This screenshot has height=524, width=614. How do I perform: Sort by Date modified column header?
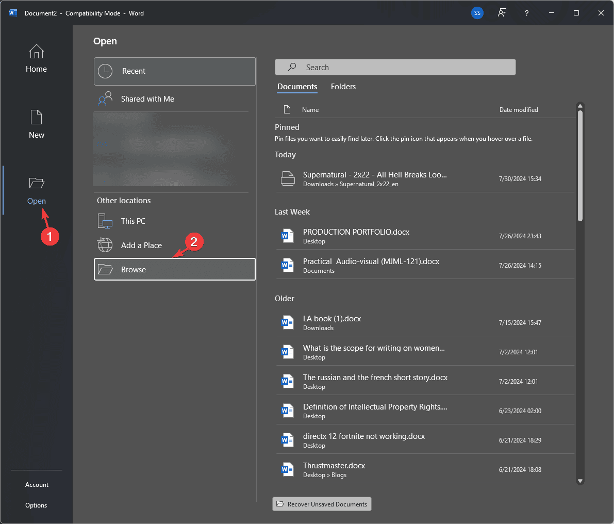point(519,110)
